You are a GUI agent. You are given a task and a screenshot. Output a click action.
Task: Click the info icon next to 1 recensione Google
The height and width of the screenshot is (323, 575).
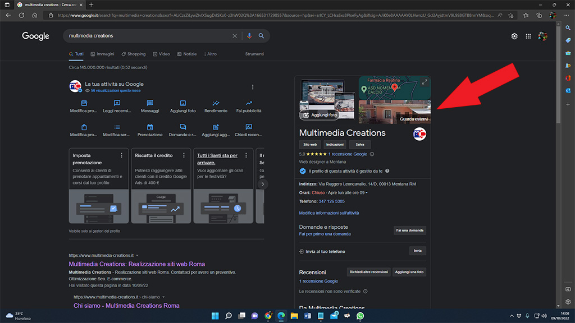372,154
